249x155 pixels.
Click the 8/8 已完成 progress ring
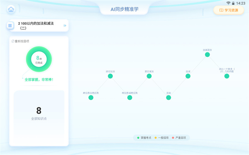click(x=39, y=59)
